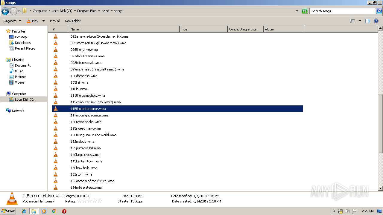Open Documents library
Viewport: 383px width, 215px height.
click(x=23, y=65)
